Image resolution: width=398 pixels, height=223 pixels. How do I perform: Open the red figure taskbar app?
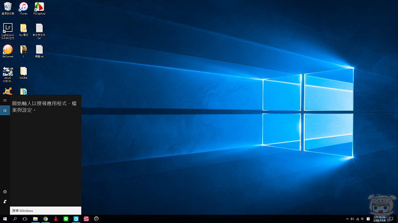[x=56, y=218]
